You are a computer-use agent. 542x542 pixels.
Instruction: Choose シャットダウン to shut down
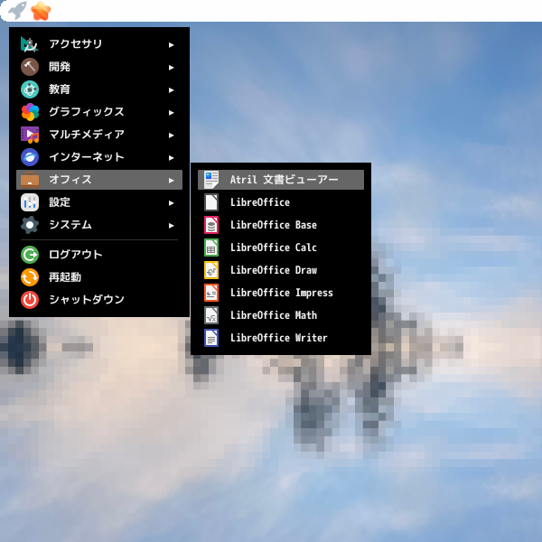99,300
